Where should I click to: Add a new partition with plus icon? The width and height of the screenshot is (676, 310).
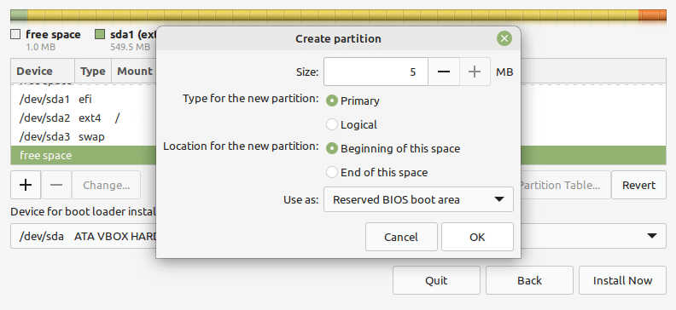26,185
